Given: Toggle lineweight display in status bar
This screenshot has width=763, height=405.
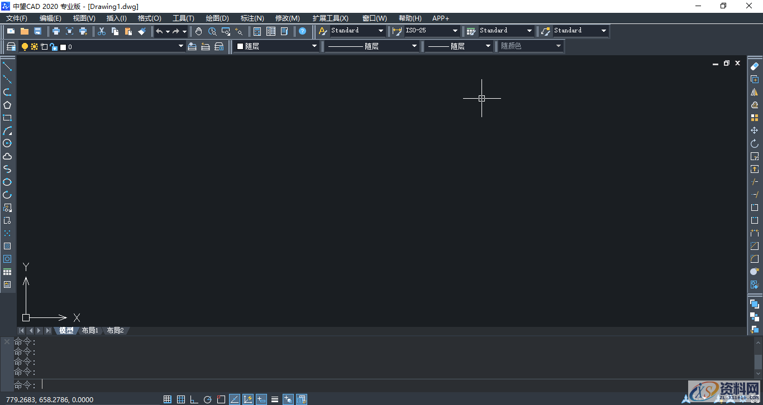Looking at the screenshot, I should [275, 399].
